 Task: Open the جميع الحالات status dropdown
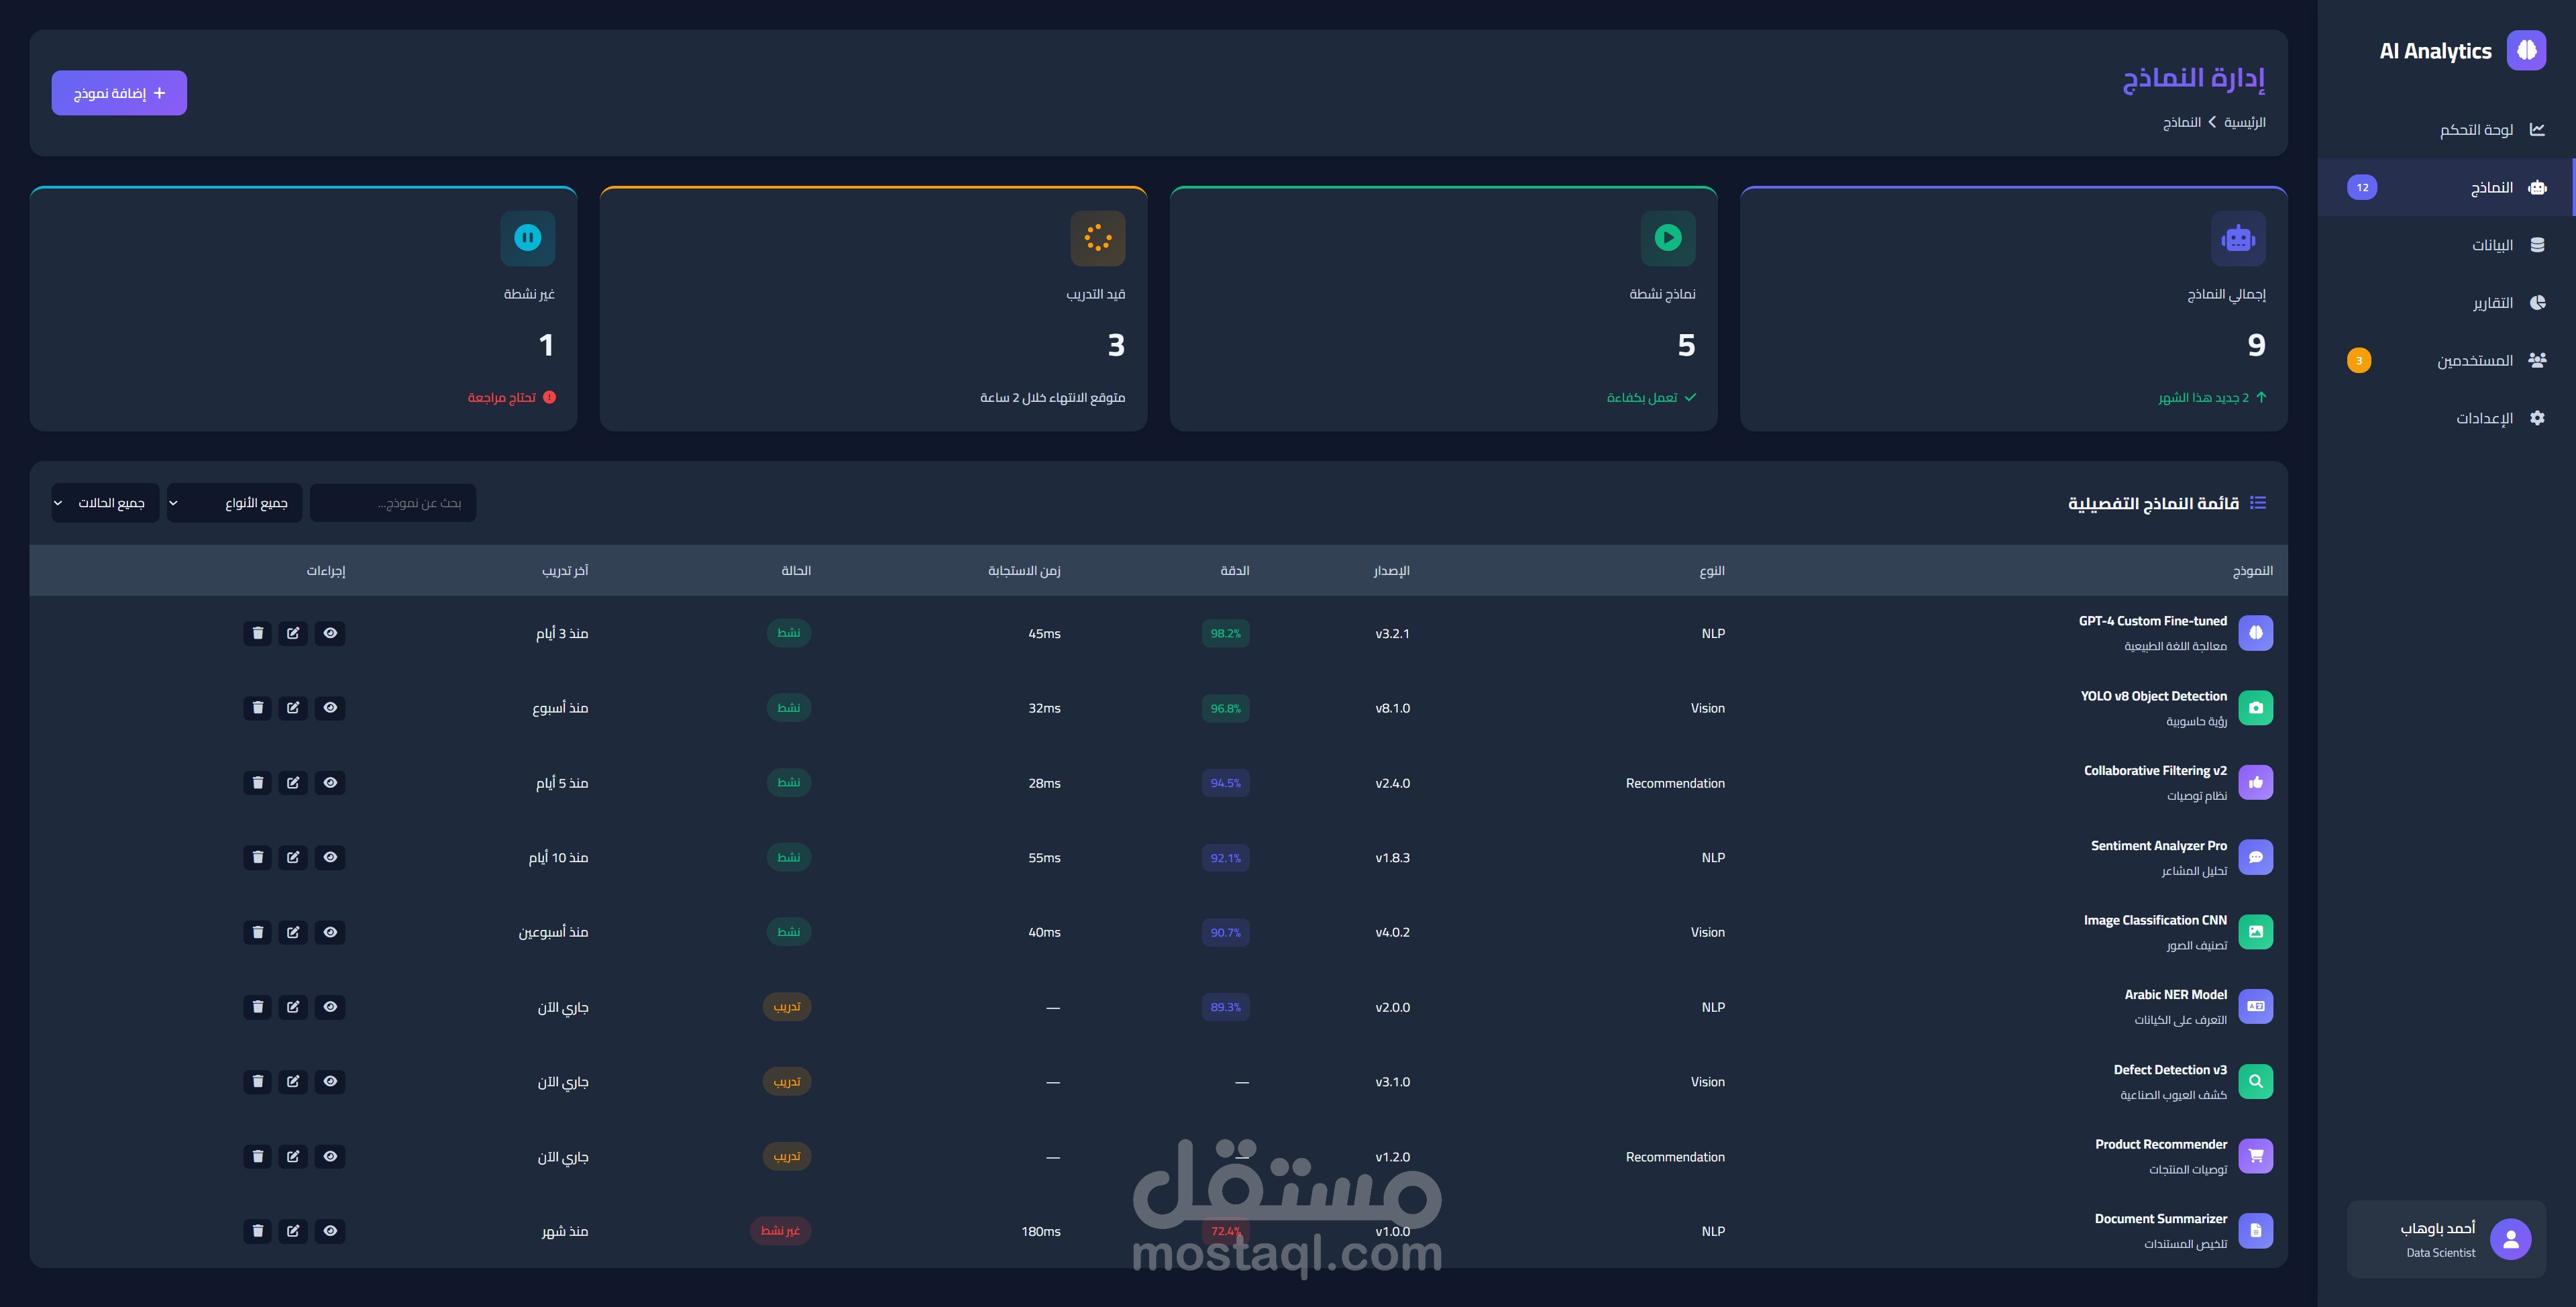pos(105,503)
